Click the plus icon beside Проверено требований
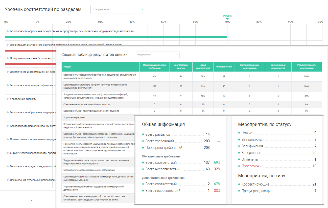The image size is (328, 208). tap(143, 148)
